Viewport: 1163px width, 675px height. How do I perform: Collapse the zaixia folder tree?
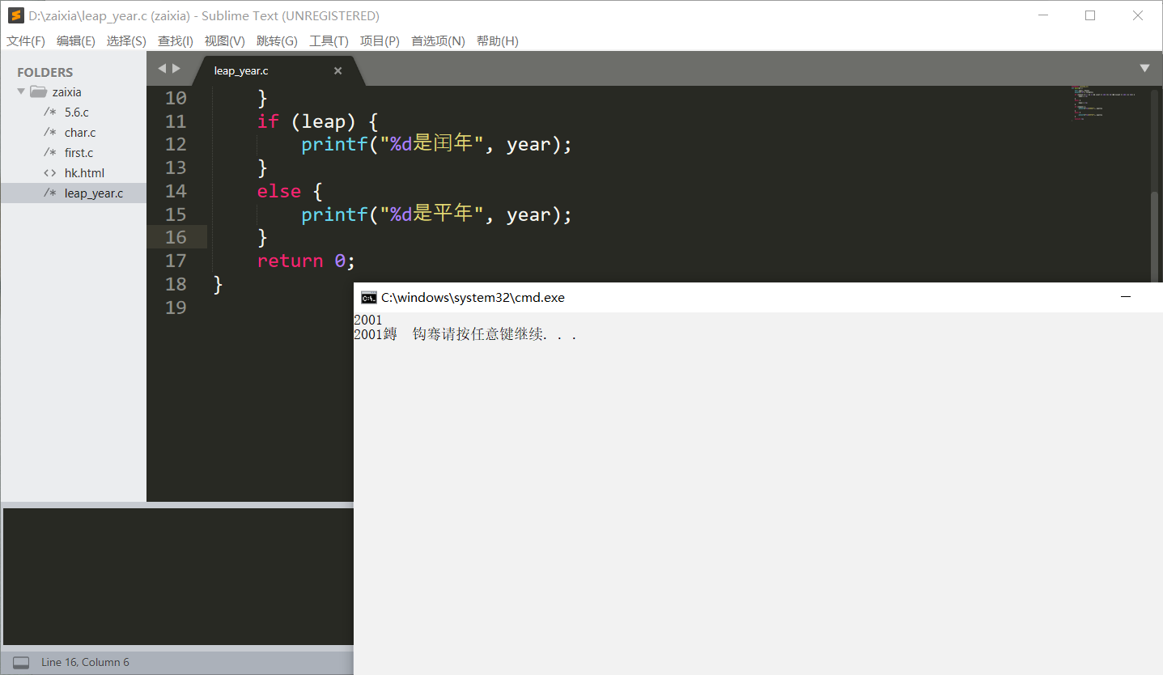(x=21, y=92)
